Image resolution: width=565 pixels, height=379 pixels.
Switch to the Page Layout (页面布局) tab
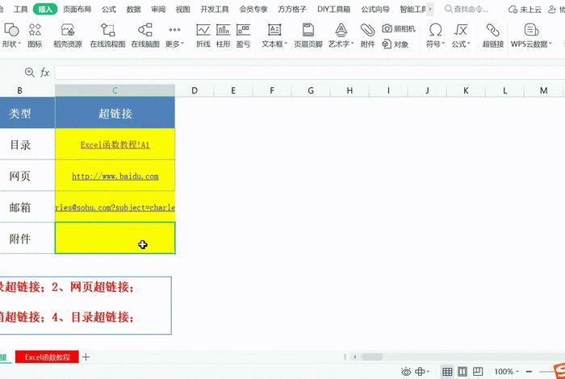tap(77, 10)
